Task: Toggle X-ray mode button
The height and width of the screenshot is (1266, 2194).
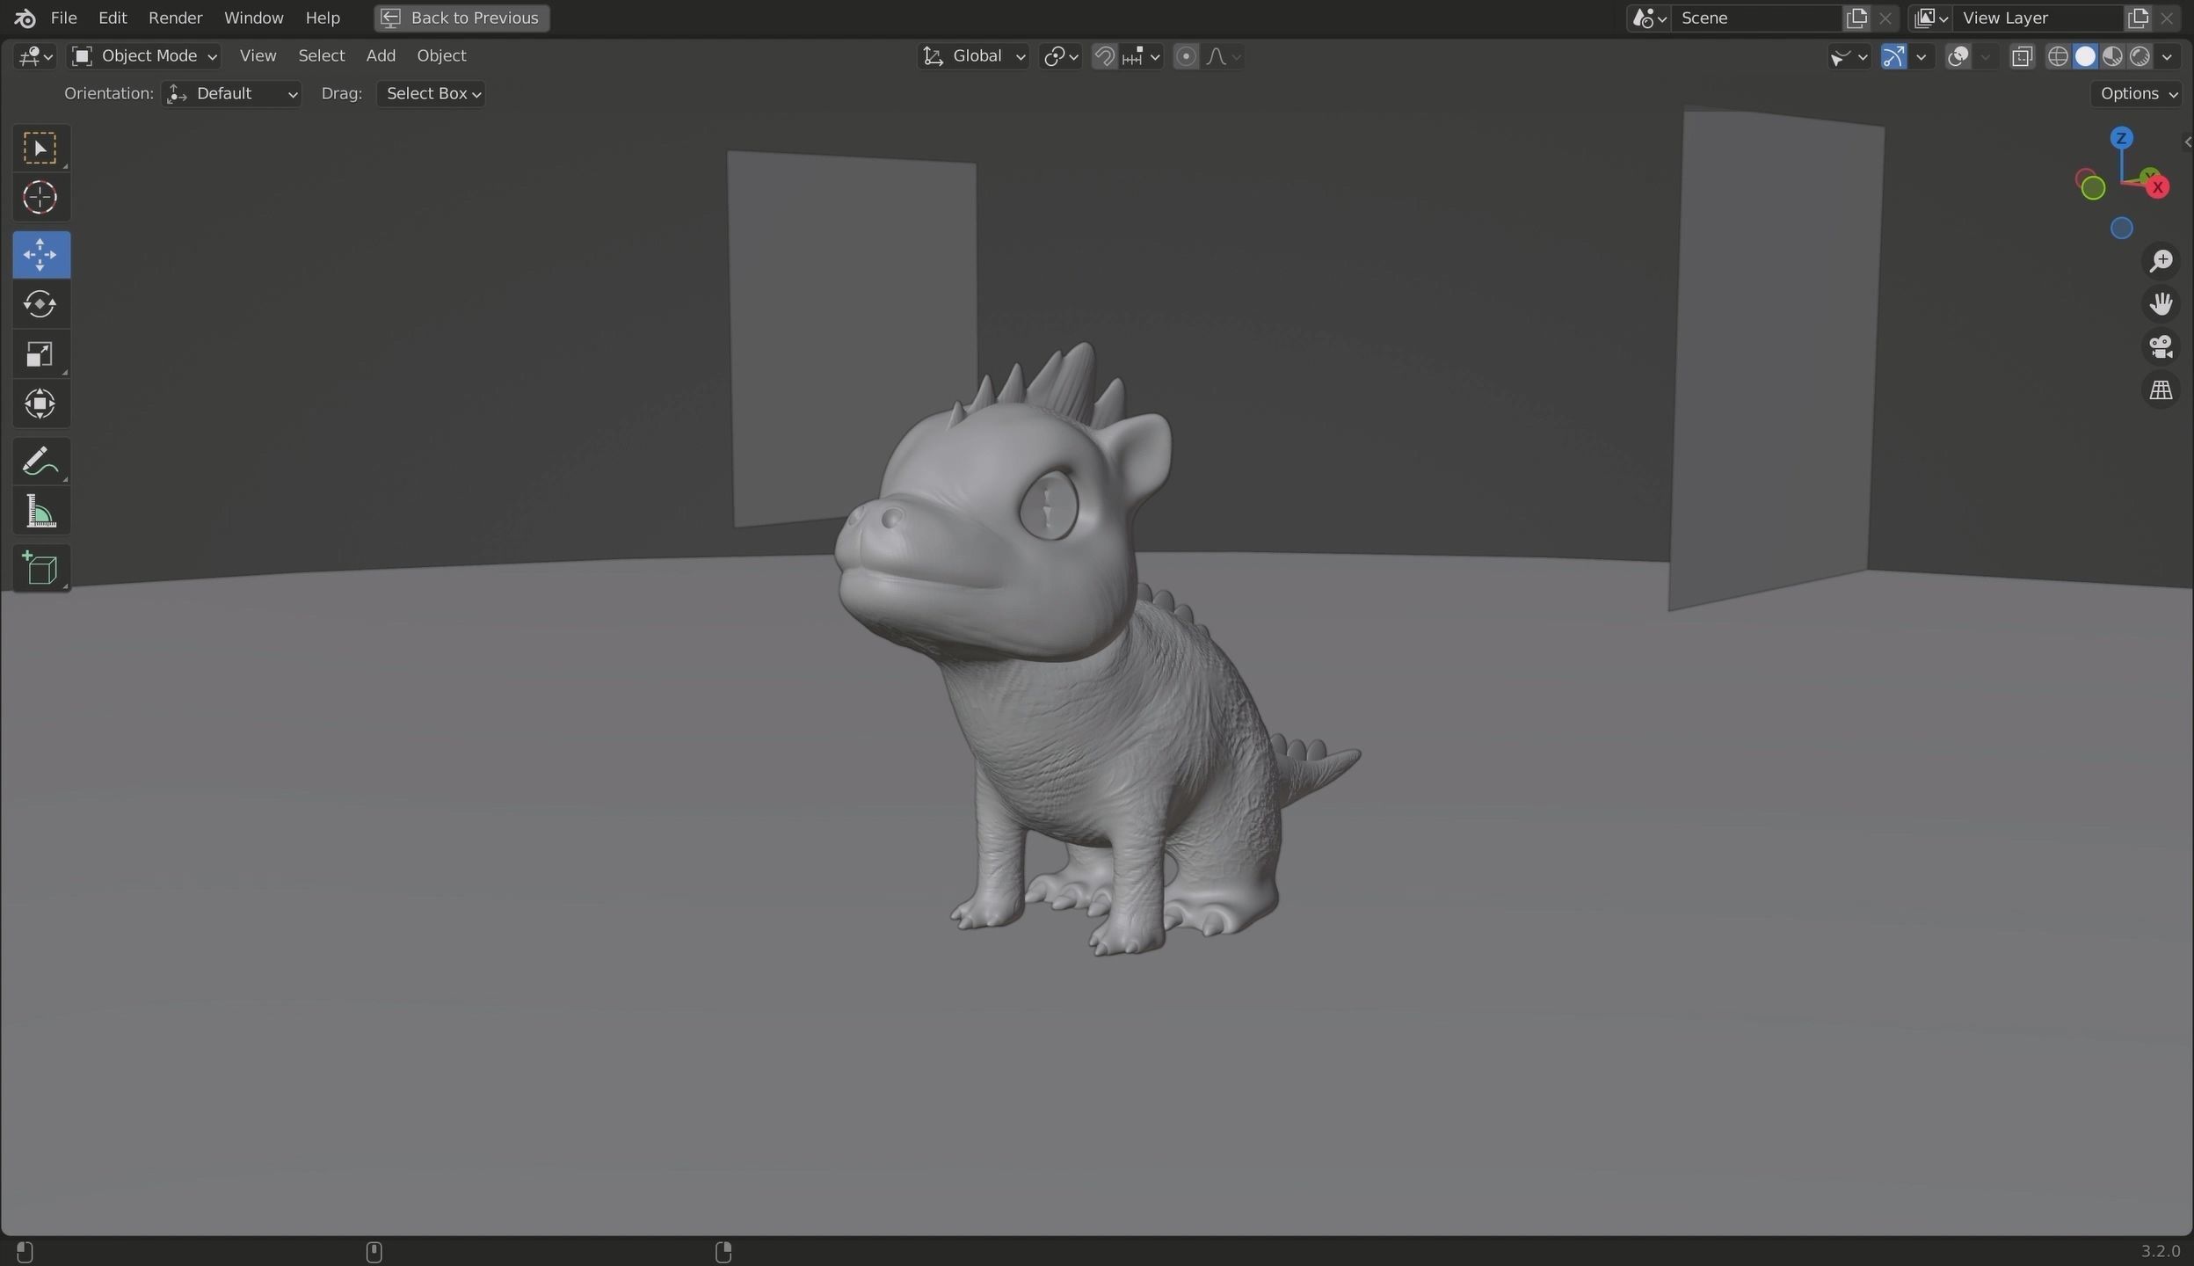Action: (x=2022, y=56)
